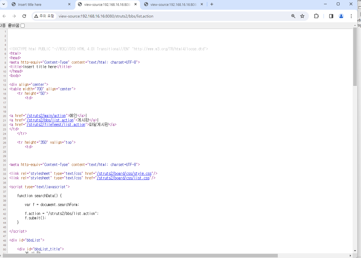
Task: Click the 'Insert title here' title tag line
Action: point(40,67)
